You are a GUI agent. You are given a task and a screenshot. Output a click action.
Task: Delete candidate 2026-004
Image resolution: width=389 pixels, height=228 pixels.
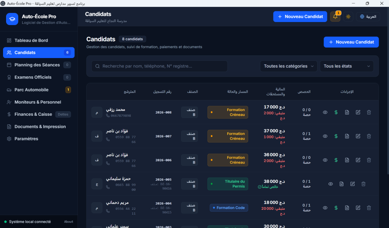(x=369, y=208)
